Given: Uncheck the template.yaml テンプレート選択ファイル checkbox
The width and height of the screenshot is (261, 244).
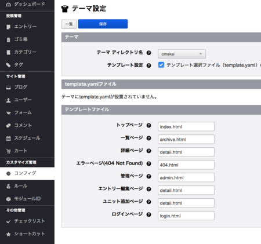Looking at the screenshot, I should point(161,65).
